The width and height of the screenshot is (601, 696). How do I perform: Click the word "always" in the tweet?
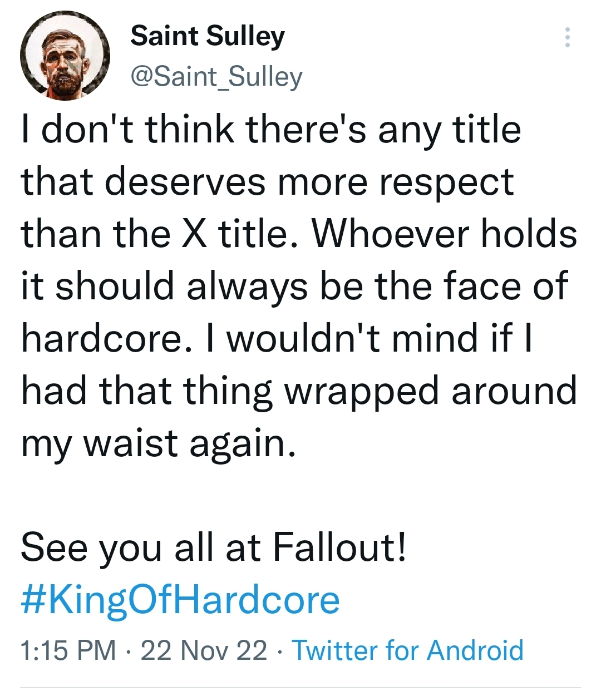(247, 286)
